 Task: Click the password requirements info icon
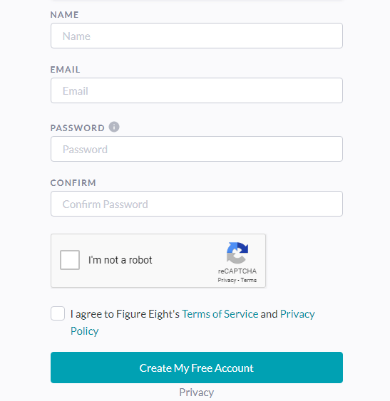[x=114, y=127]
